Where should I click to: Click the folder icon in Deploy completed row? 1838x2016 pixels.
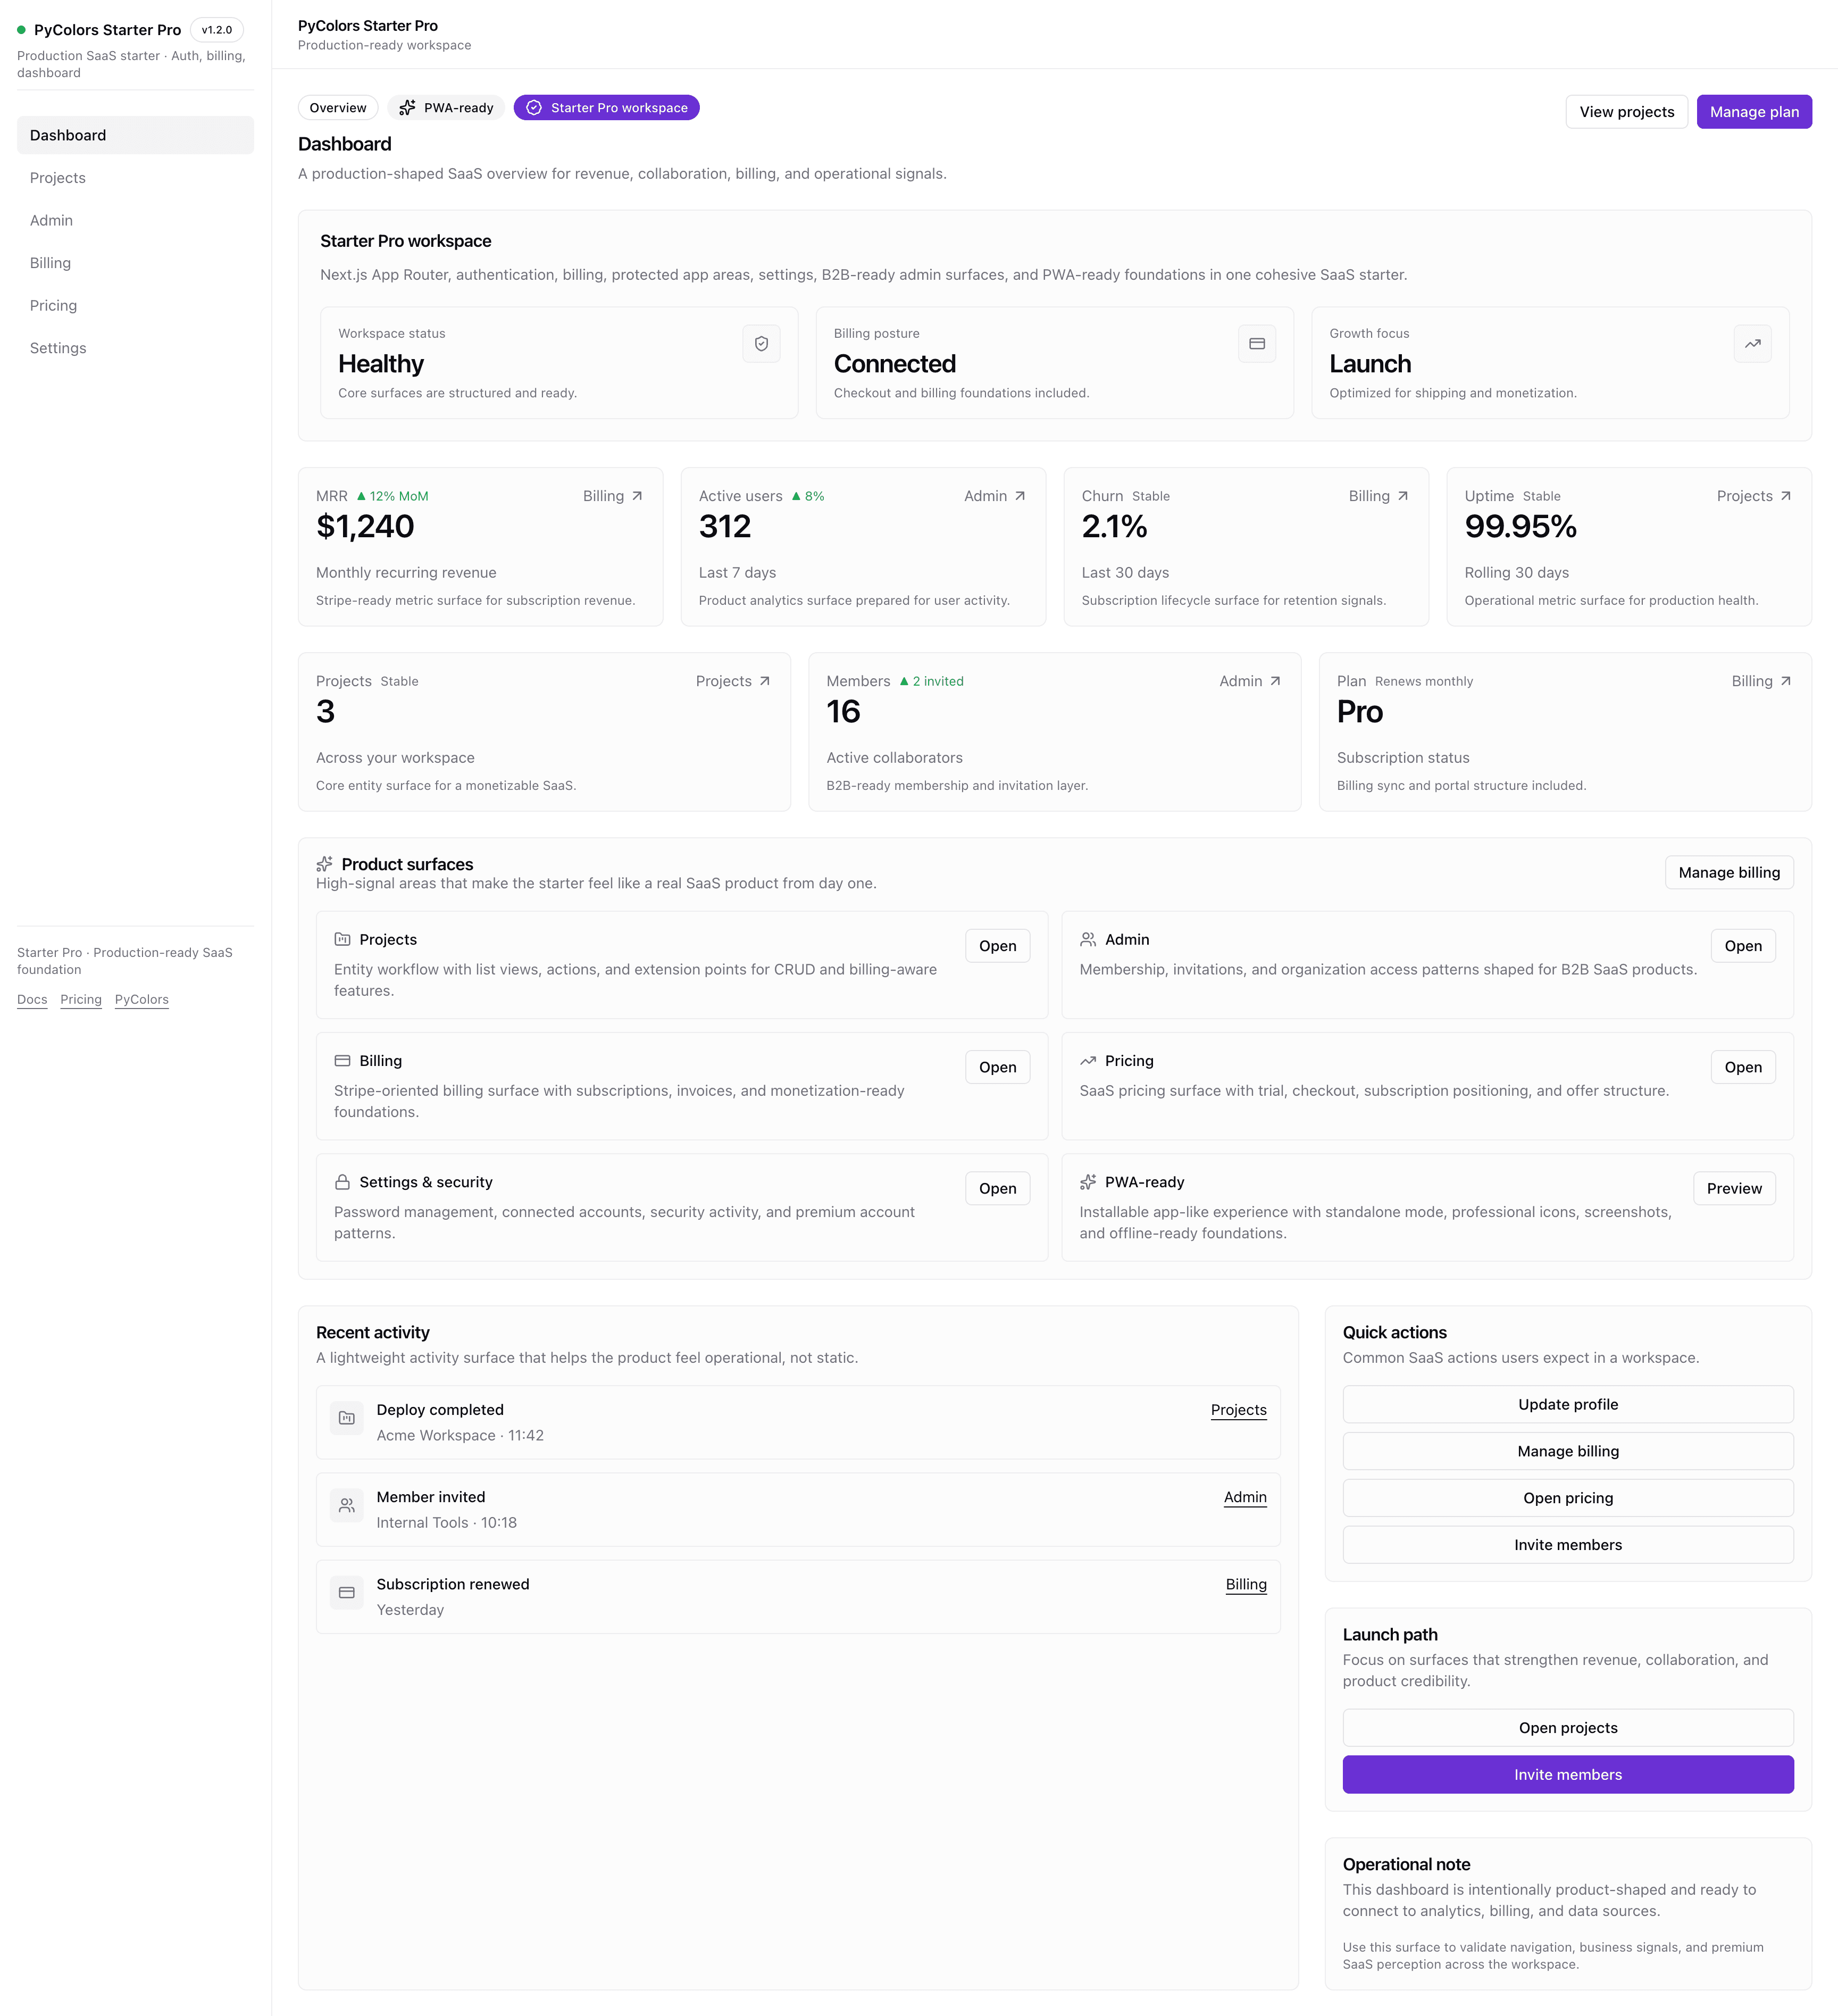346,1418
